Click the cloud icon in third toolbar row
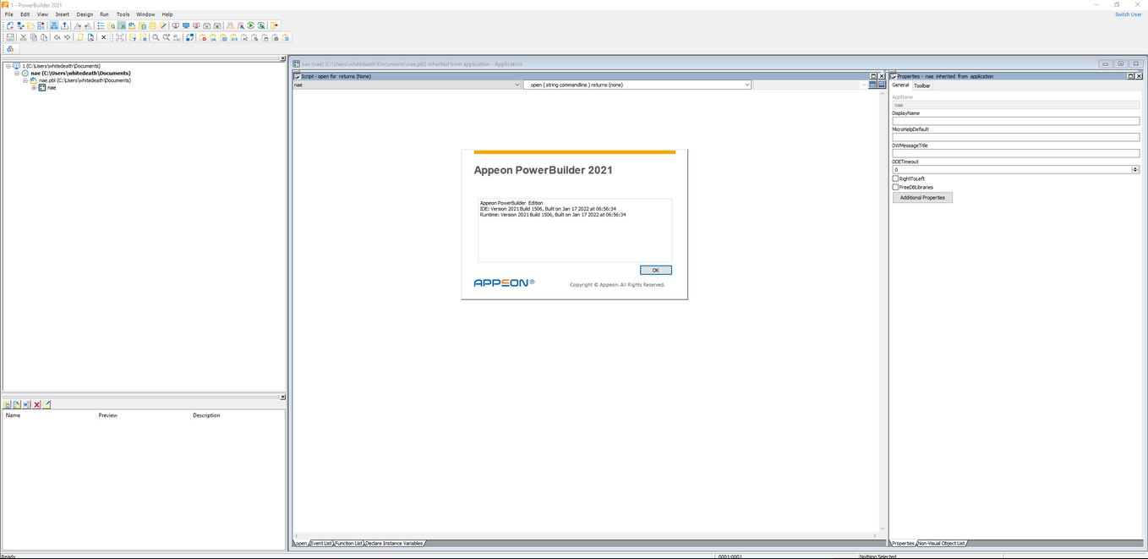 (10, 49)
